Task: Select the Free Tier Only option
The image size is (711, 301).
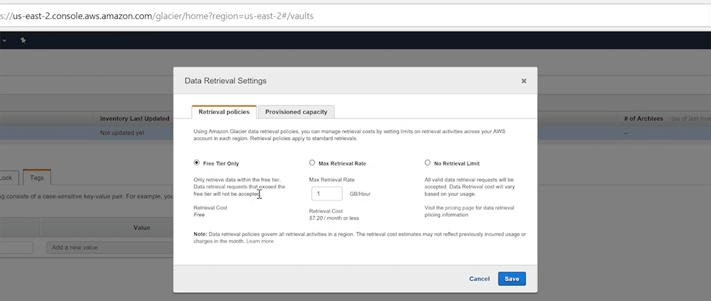Action: click(x=197, y=163)
